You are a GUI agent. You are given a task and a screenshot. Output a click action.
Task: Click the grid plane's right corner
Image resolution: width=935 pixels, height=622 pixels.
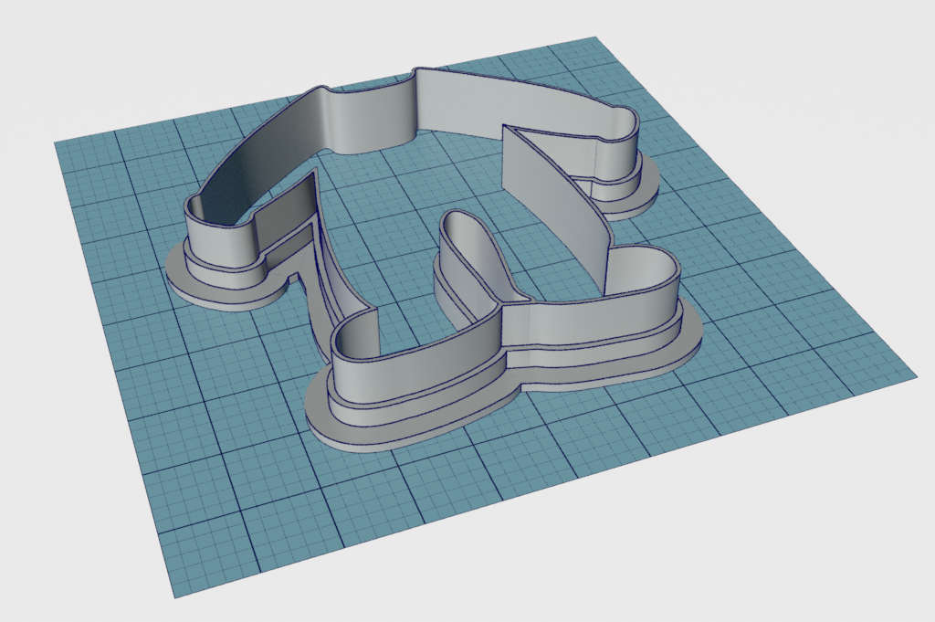(x=914, y=374)
